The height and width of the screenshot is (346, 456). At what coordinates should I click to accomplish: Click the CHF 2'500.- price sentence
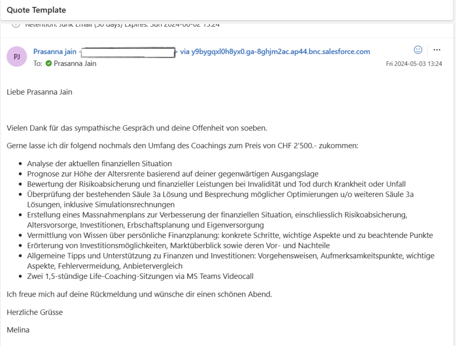(x=182, y=146)
